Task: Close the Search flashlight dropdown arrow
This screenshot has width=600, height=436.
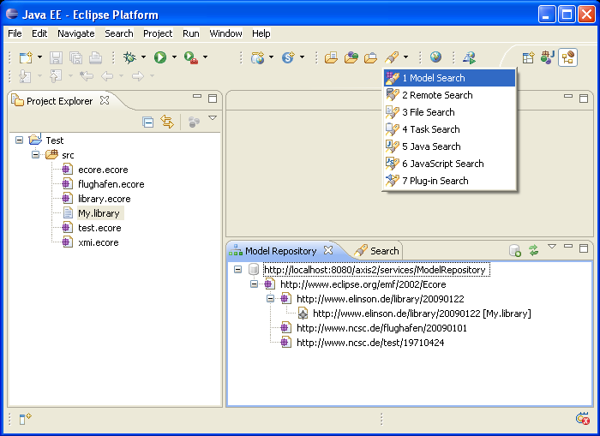Action: (405, 57)
